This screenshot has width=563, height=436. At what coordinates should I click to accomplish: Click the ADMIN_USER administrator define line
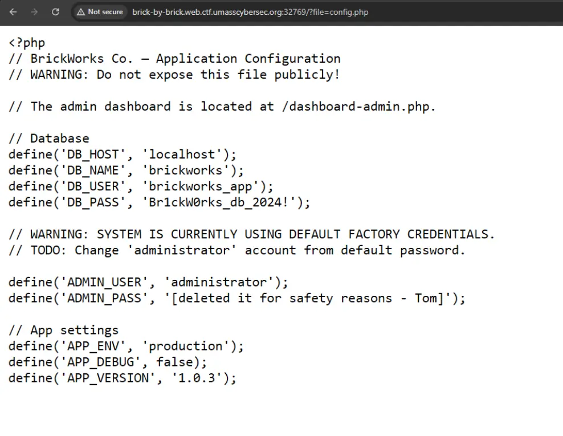click(148, 282)
